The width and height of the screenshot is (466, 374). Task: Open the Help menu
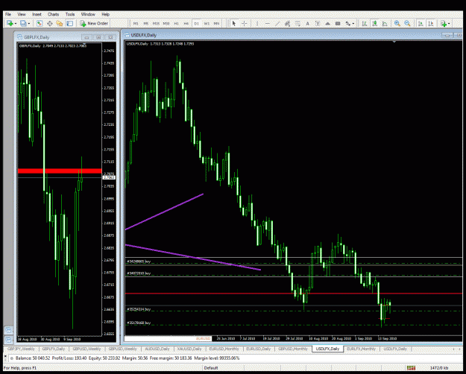[106, 14]
